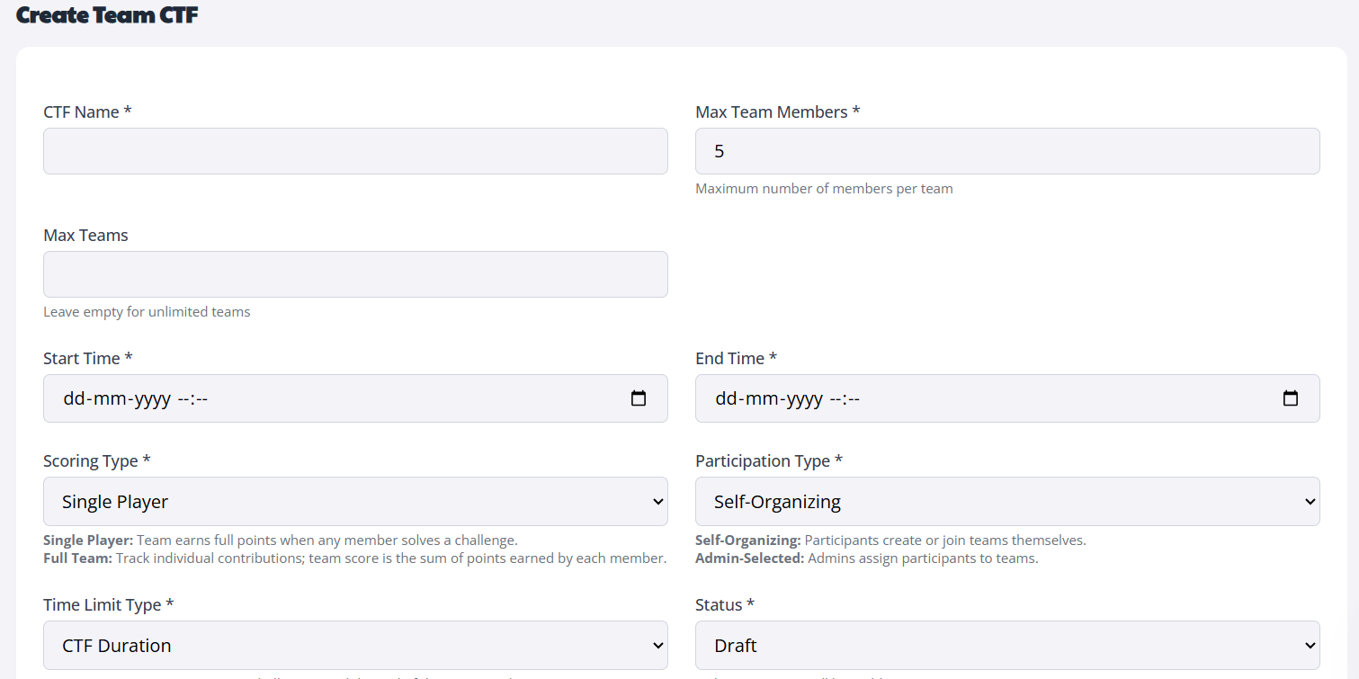Open the Start Time calendar picker icon
Screen dimensions: 1359x679
[639, 398]
